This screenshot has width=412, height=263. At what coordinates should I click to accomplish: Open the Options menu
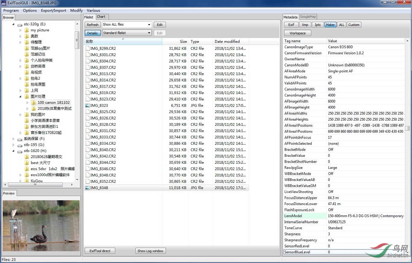[x=30, y=10]
